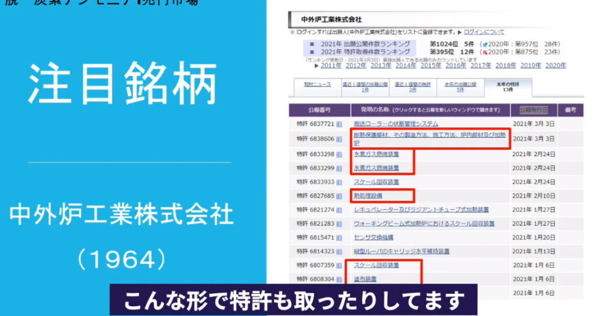Open document icon beside 特許 6833298
The width and height of the screenshot is (596, 316).
(339, 154)
